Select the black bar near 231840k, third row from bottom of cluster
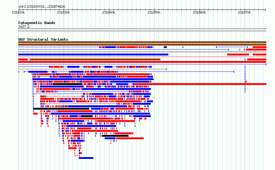275x170 pixels. (x=115, y=136)
